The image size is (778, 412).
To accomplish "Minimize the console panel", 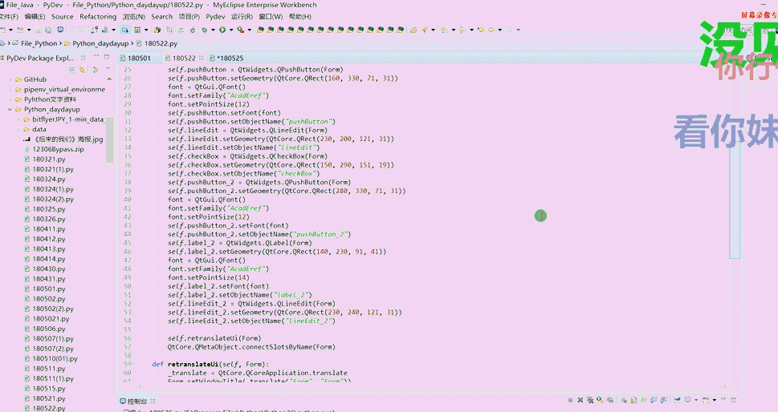I will coord(723,399).
